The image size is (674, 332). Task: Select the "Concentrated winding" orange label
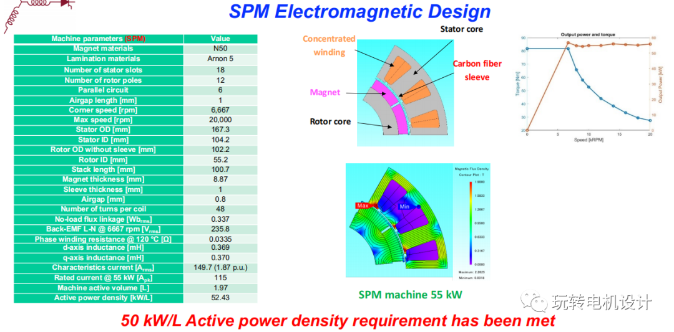[x=329, y=45]
